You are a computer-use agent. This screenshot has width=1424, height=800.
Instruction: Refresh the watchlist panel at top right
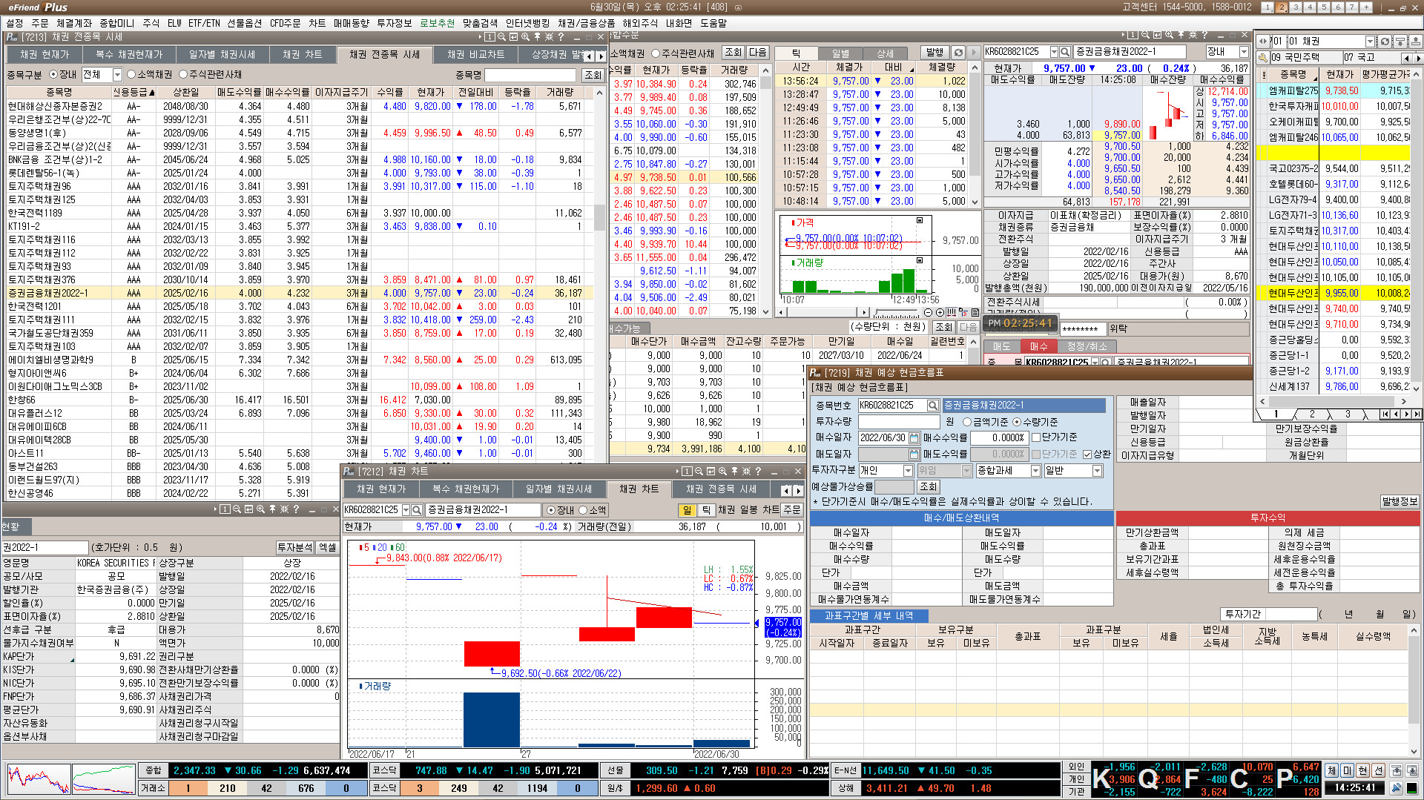pyautogui.click(x=1385, y=42)
